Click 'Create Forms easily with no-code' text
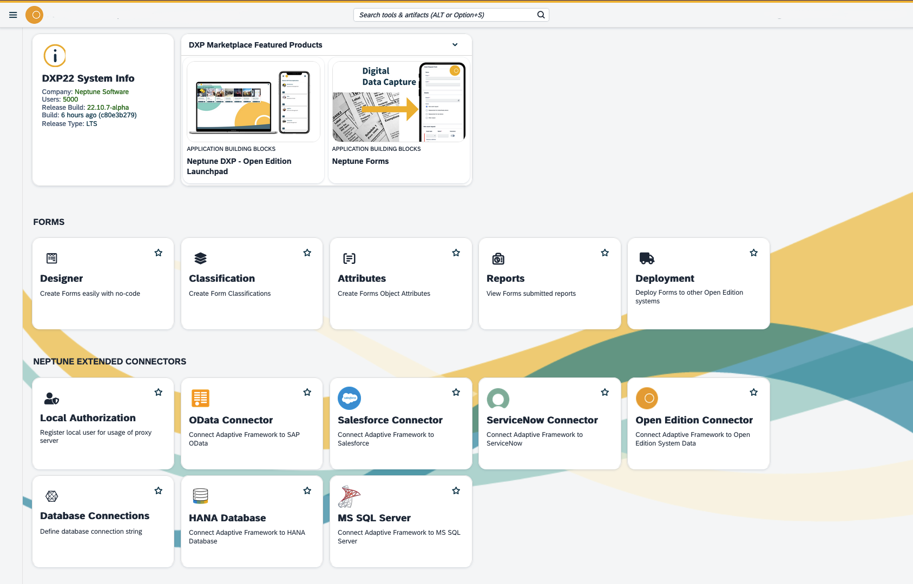The image size is (913, 584). coord(90,294)
